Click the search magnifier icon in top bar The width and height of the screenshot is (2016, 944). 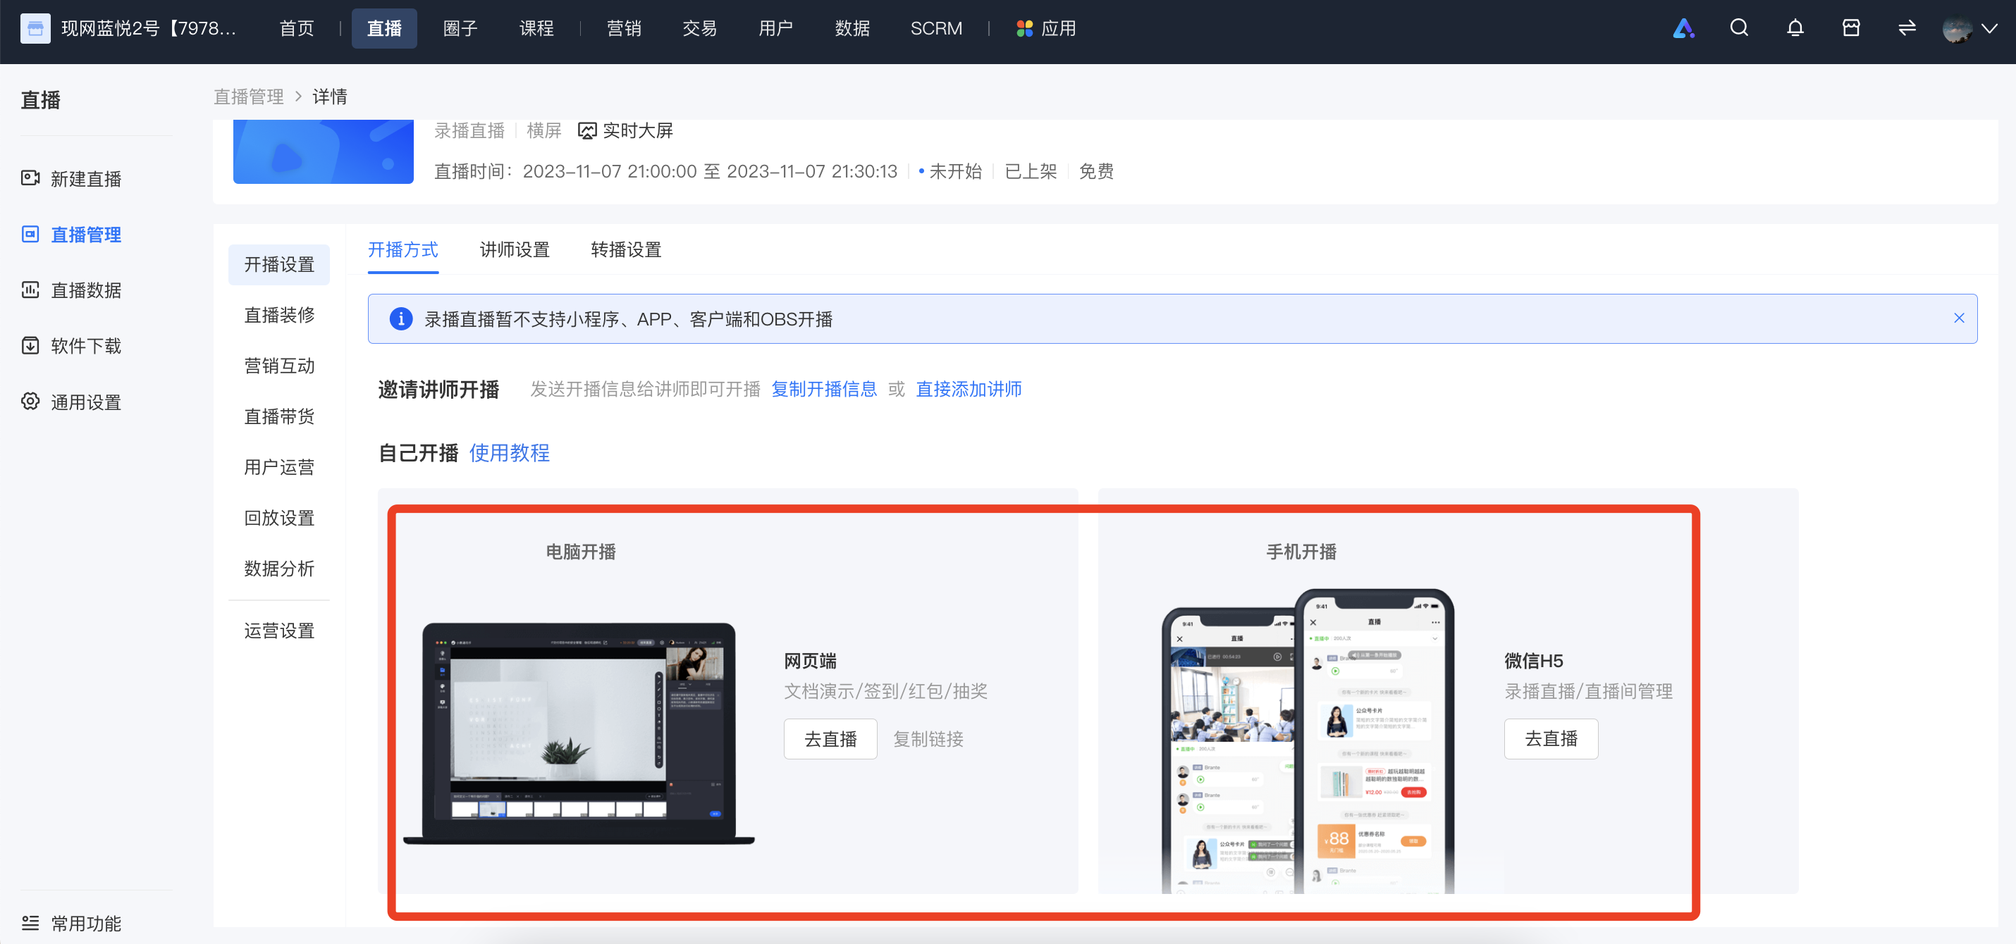pyautogui.click(x=1738, y=28)
